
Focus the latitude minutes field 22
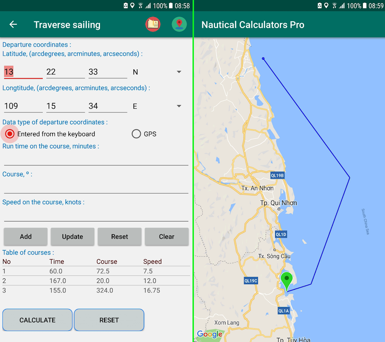click(x=65, y=72)
